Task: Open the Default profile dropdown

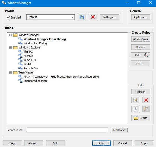Action: 51,17
